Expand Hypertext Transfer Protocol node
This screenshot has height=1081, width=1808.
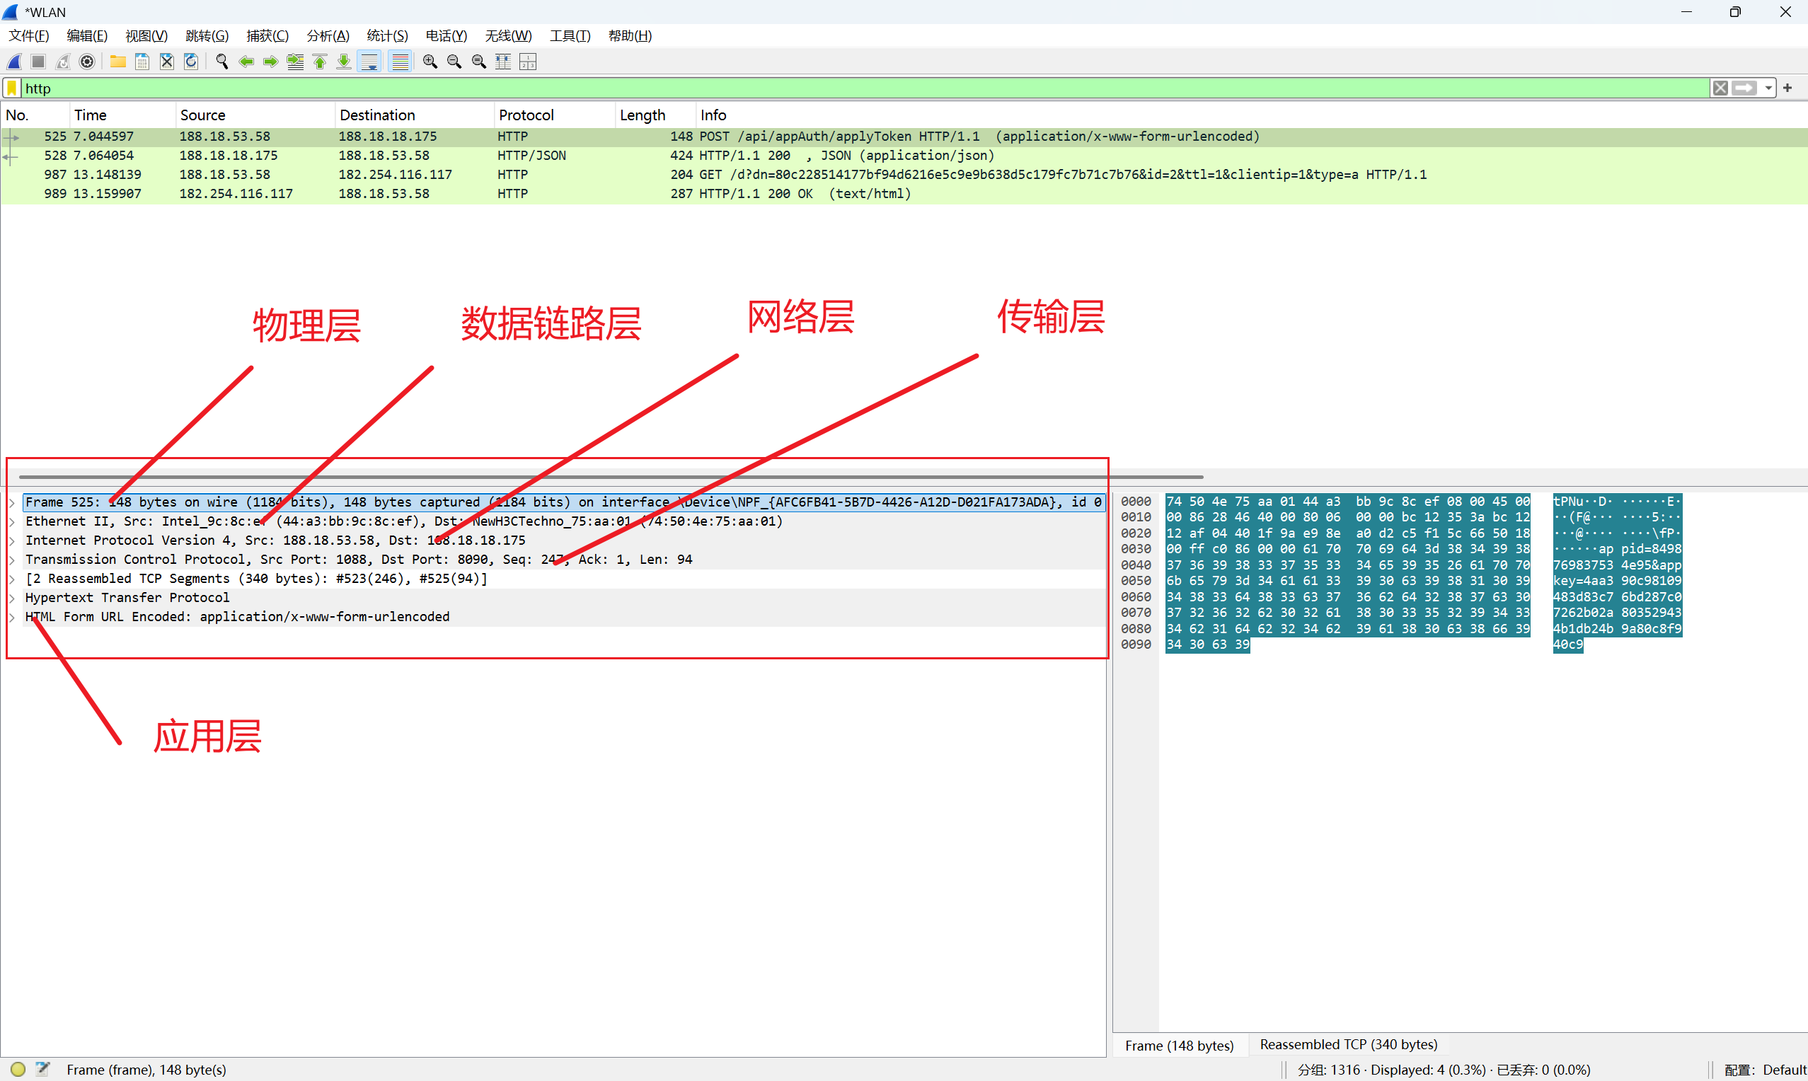point(11,597)
